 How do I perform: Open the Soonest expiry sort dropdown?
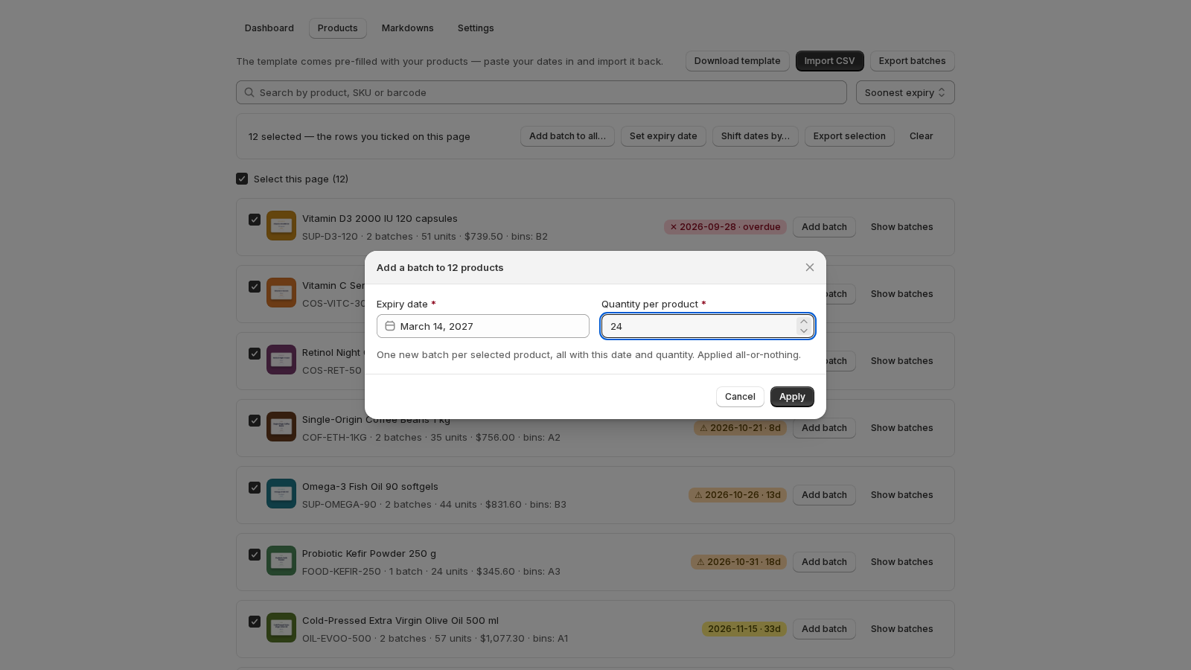coord(905,92)
